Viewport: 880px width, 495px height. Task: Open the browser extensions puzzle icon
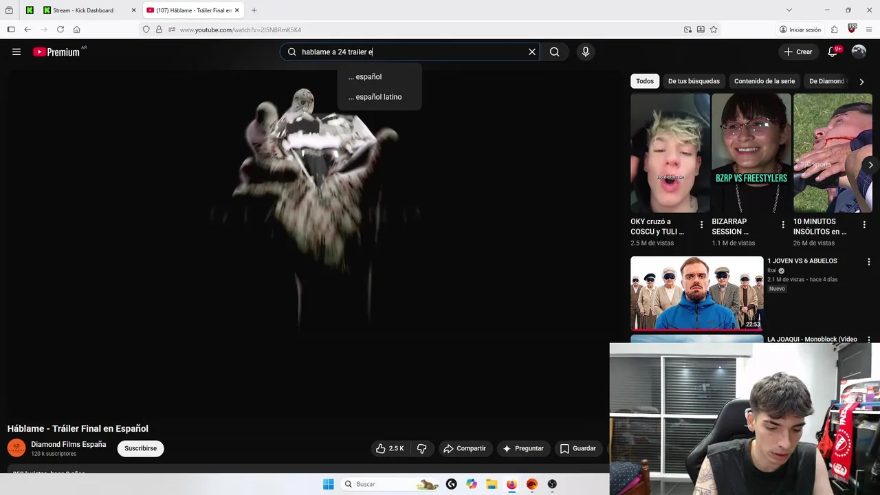[x=834, y=30]
